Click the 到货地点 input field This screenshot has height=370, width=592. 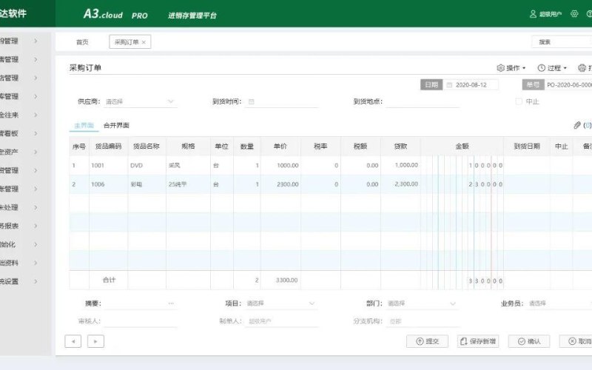pyautogui.click(x=423, y=101)
